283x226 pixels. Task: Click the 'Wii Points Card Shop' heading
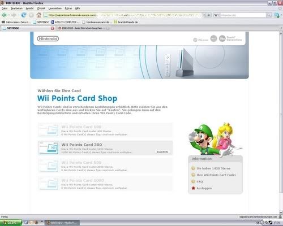77,98
